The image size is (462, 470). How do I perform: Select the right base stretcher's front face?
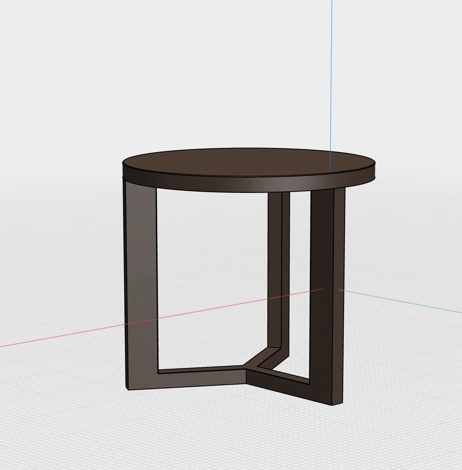[287, 386]
